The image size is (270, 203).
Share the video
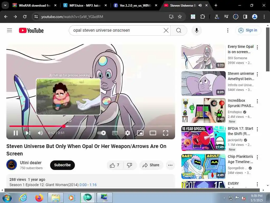pos(151,165)
